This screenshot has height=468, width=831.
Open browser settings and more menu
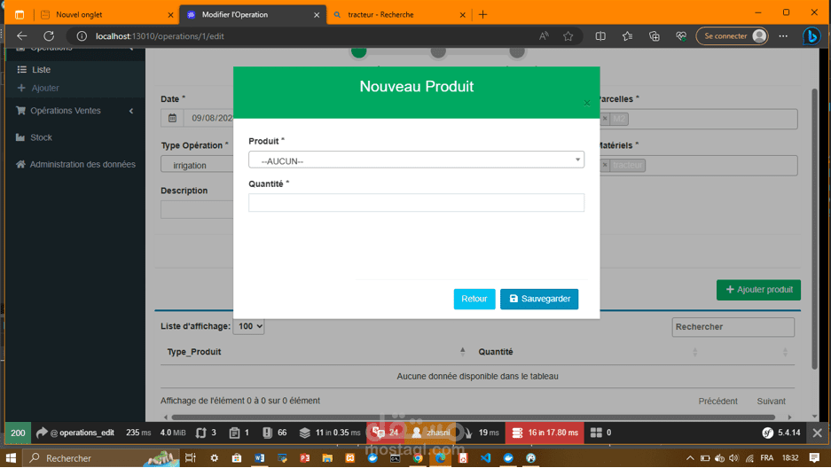[x=783, y=36]
